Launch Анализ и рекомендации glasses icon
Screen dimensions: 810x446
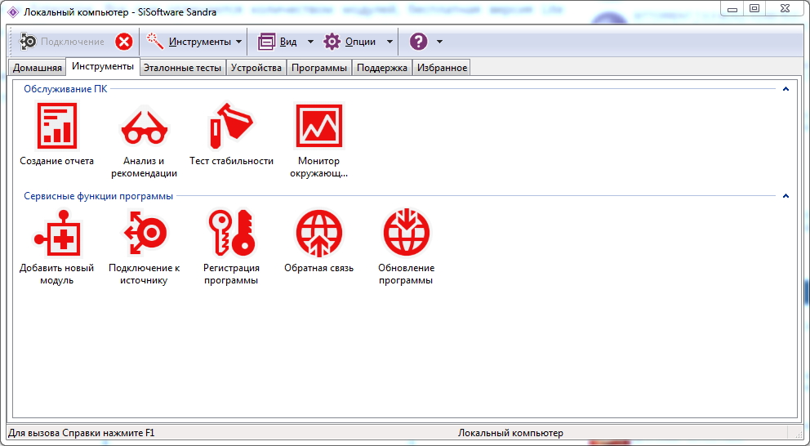tap(144, 126)
